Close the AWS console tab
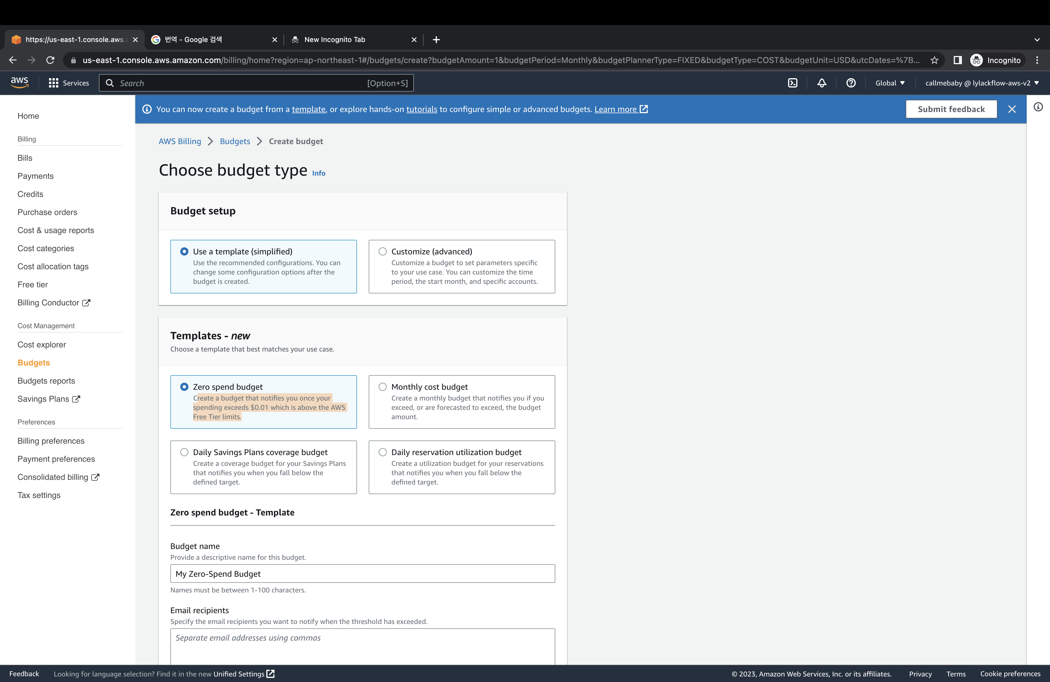The width and height of the screenshot is (1050, 682). (x=135, y=40)
